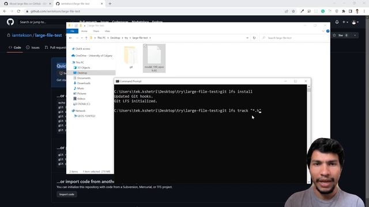Screen dimensions: 369x207
Task: Click 'try' in the Explorer breadcrumb
Action: (126, 38)
